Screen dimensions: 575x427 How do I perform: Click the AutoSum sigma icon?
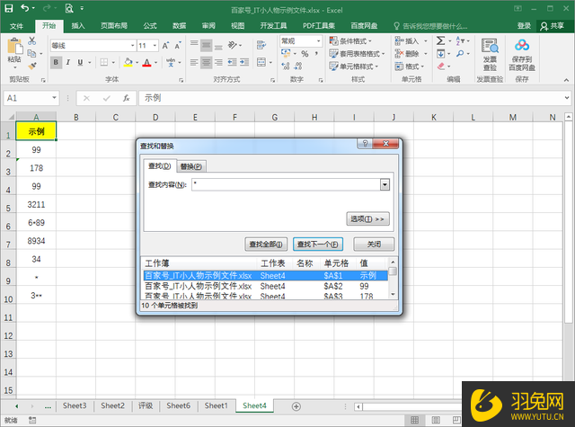click(441, 40)
